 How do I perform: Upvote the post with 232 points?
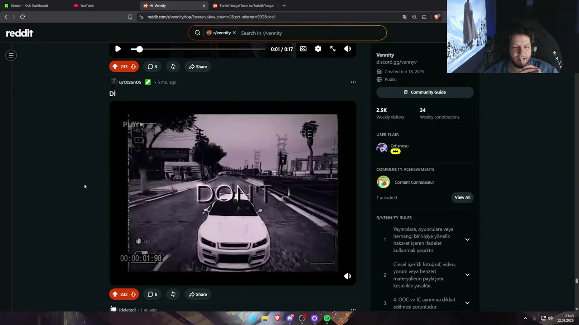pyautogui.click(x=115, y=294)
